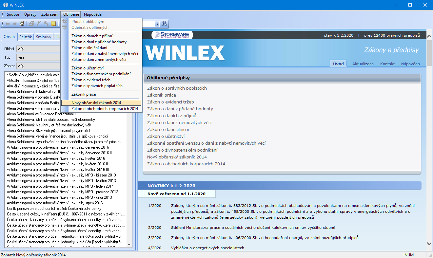
Task: Open the toolbar search combo box dropdown arrow
Action: coord(157,24)
